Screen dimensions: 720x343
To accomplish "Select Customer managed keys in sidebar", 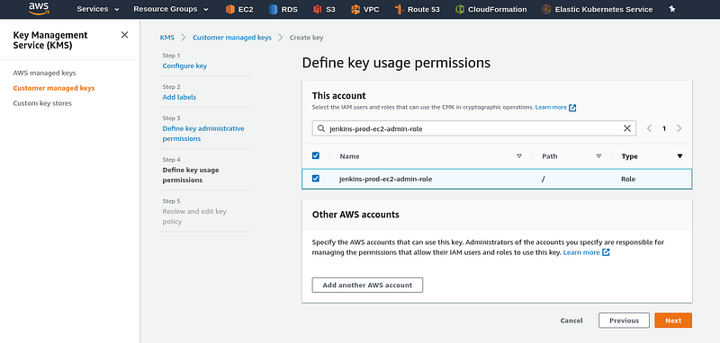I will (54, 88).
